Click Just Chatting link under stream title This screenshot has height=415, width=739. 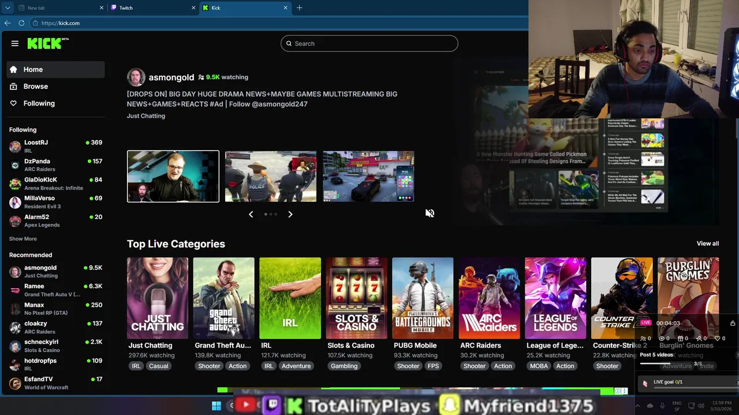[x=146, y=116]
